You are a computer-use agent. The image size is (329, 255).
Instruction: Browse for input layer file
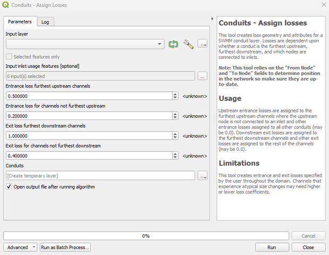coord(202,44)
